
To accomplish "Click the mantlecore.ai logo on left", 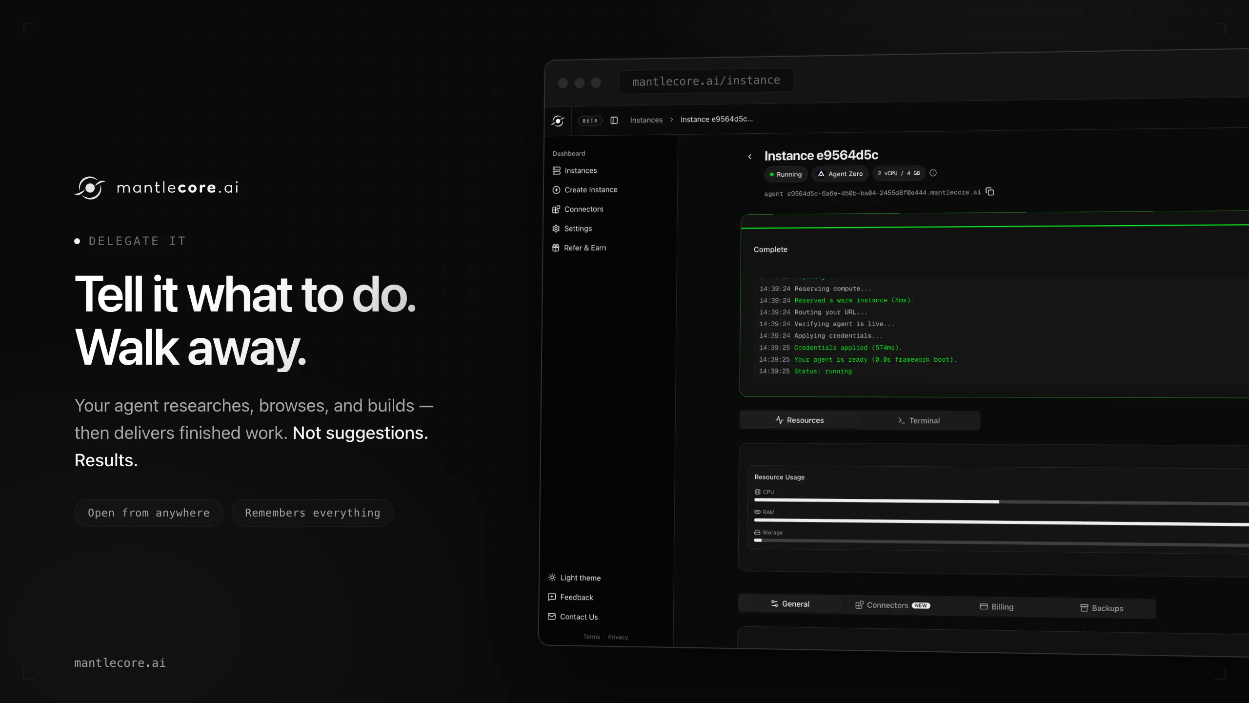I will 156,187.
